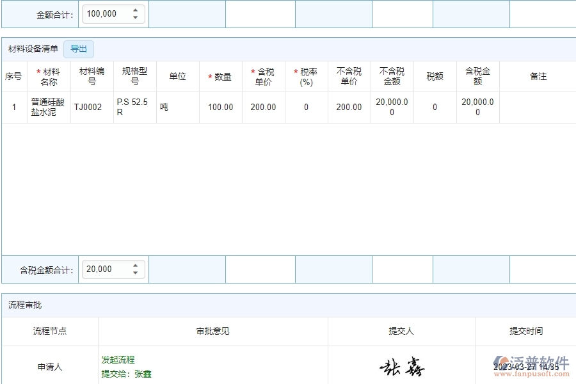The image size is (576, 384).
Task: Click the up arrow on 含税金额合计 stepper
Action: 134,265
